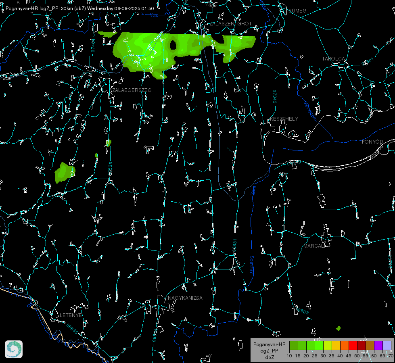Click the road number 07404 label
The width and height of the screenshot is (395, 363).
93,45
